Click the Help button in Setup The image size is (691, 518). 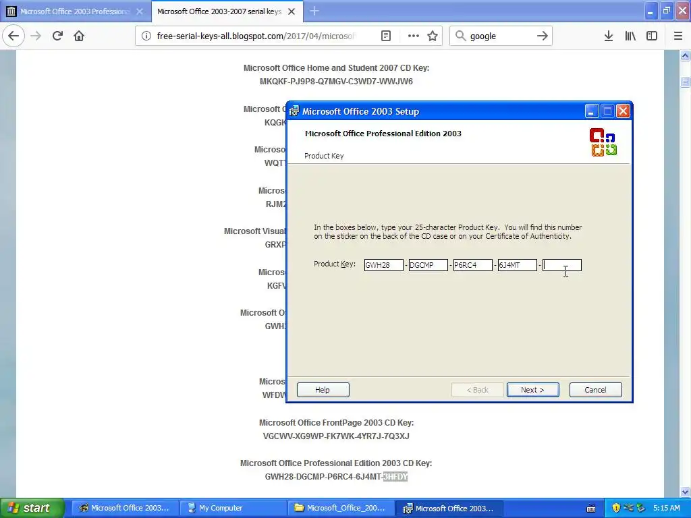[x=323, y=390]
